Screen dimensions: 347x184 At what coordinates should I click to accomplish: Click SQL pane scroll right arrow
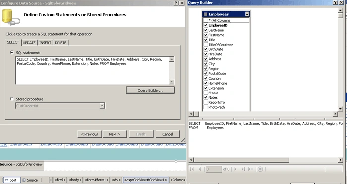(341, 160)
